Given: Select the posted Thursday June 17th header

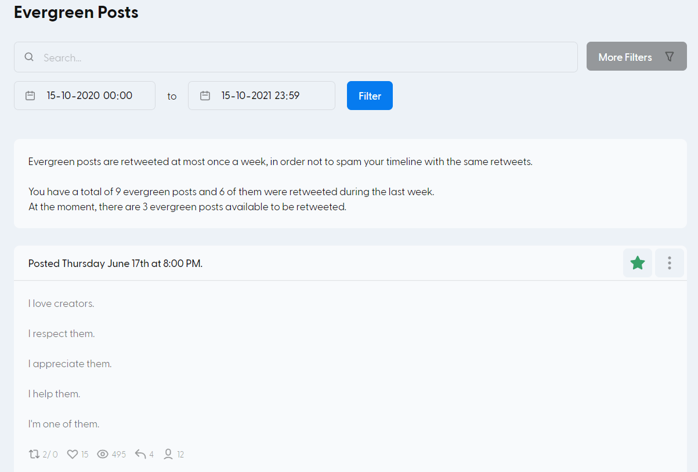Looking at the screenshot, I should (x=115, y=262).
